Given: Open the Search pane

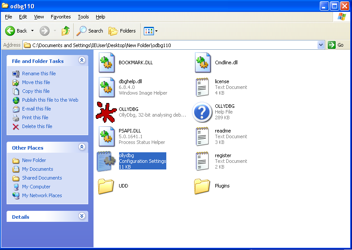Looking at the screenshot, I should click(x=90, y=31).
